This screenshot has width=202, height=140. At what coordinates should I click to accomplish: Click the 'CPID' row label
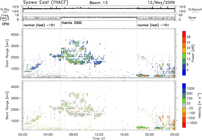click(6, 24)
